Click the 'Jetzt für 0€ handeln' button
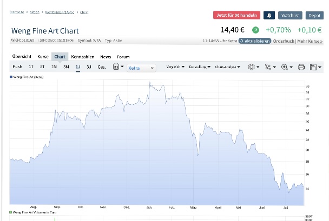The height and width of the screenshot is (221, 329). [236, 16]
